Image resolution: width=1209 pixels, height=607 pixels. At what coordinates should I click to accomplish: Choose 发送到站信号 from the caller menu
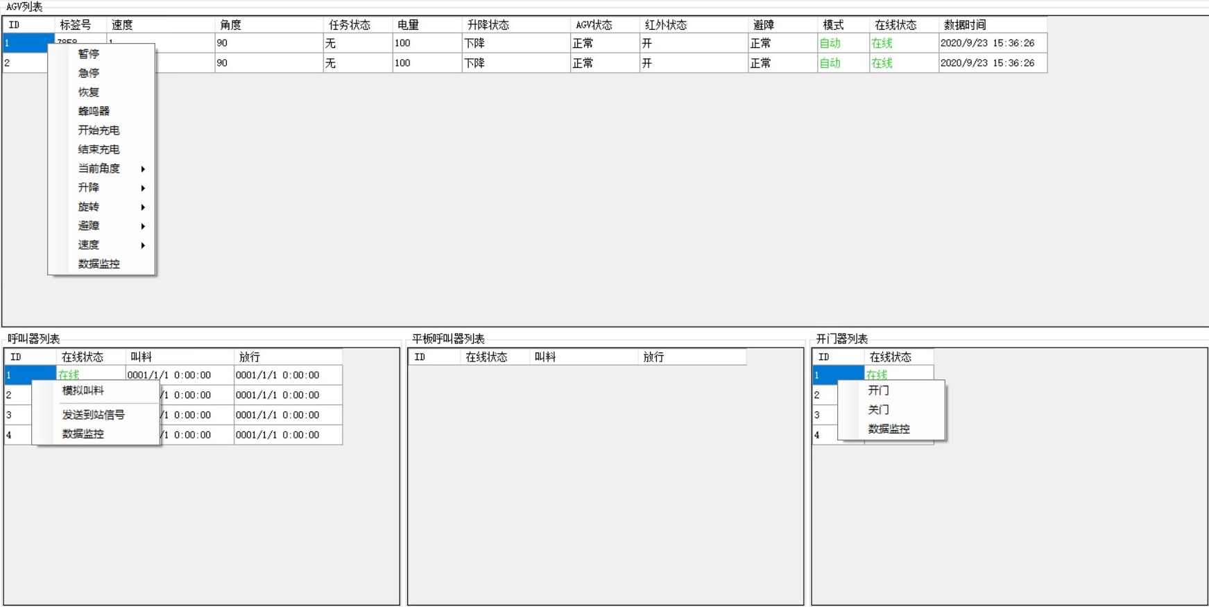(96, 415)
